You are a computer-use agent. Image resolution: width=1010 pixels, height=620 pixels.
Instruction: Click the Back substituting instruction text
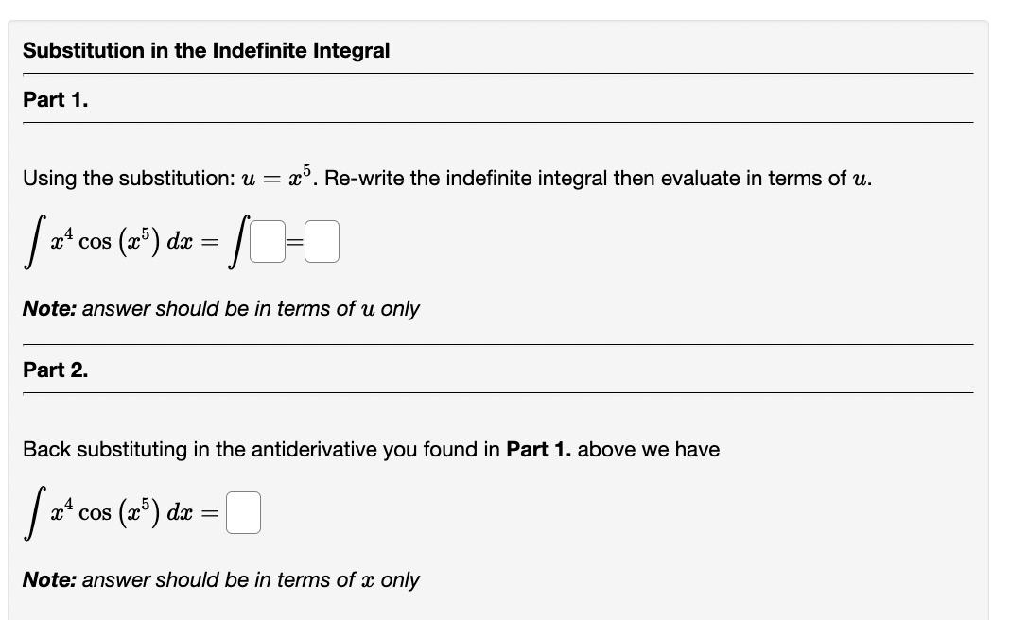click(369, 450)
